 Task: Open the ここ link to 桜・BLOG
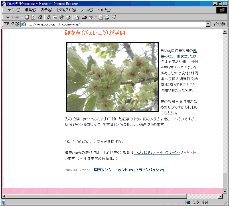(90, 142)
